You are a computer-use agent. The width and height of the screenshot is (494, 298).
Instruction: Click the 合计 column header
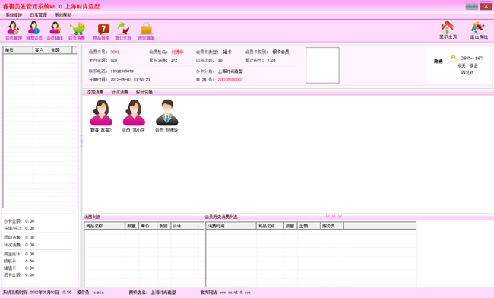pyautogui.click(x=185, y=226)
